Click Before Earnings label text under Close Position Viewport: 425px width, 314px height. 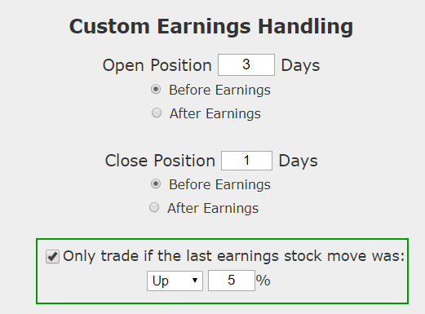click(x=219, y=184)
